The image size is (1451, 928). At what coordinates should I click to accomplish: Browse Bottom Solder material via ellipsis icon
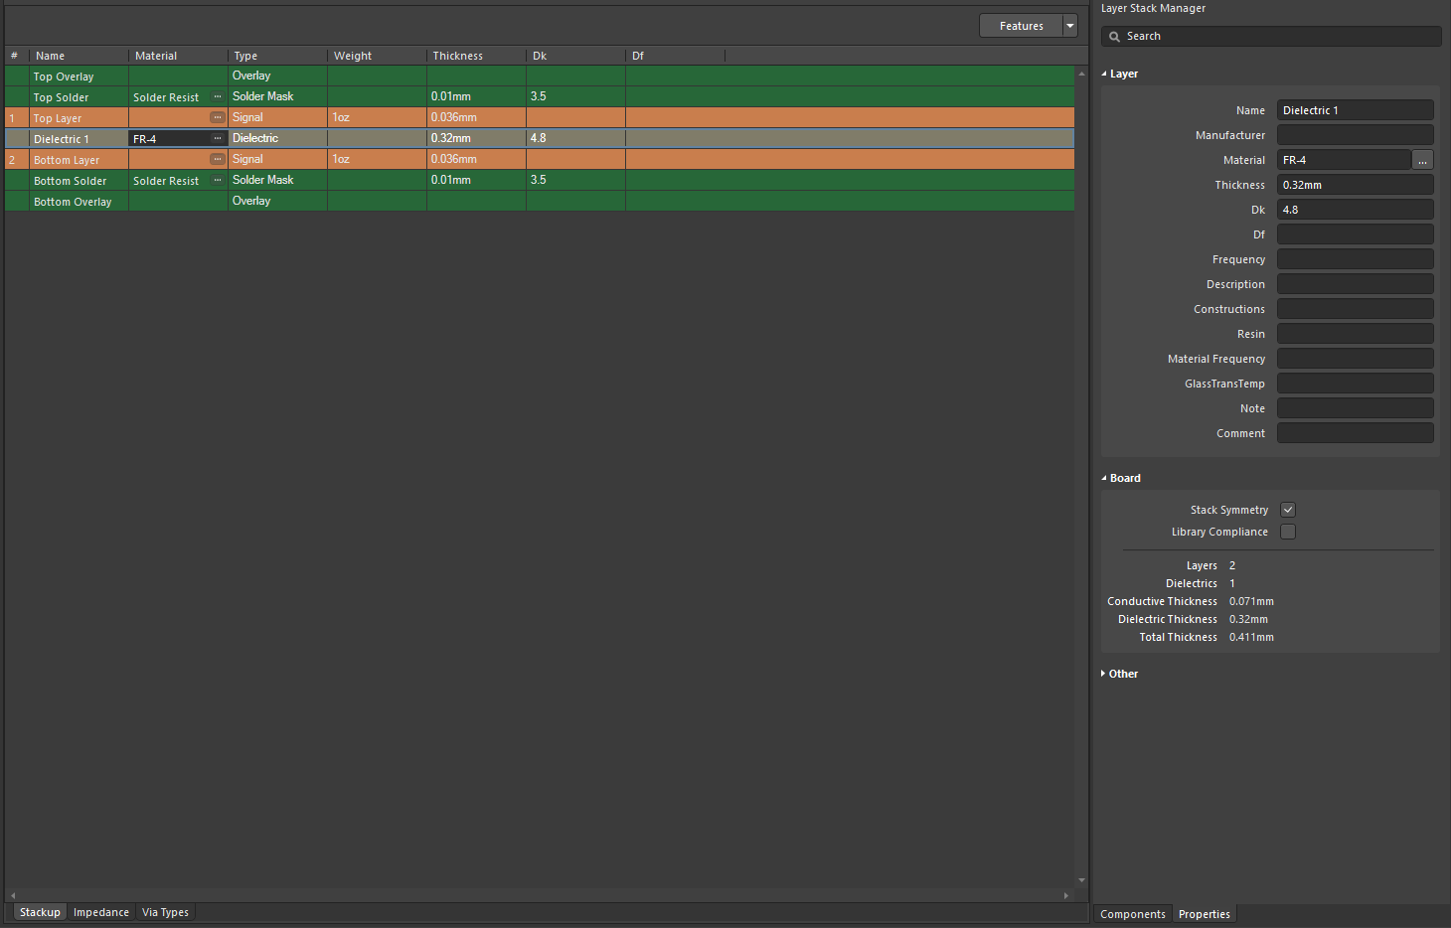point(218,180)
